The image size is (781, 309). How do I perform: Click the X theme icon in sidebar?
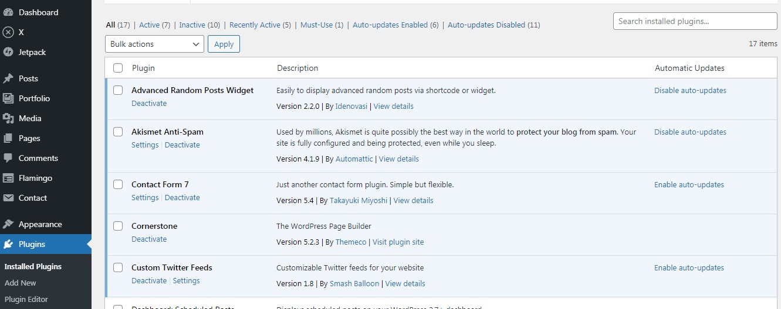coord(8,32)
